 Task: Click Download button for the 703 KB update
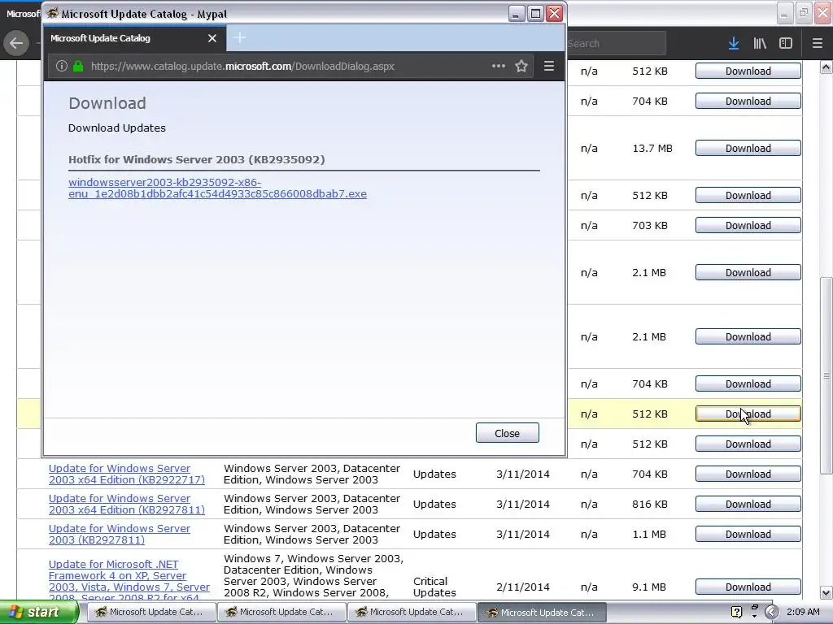(x=748, y=226)
